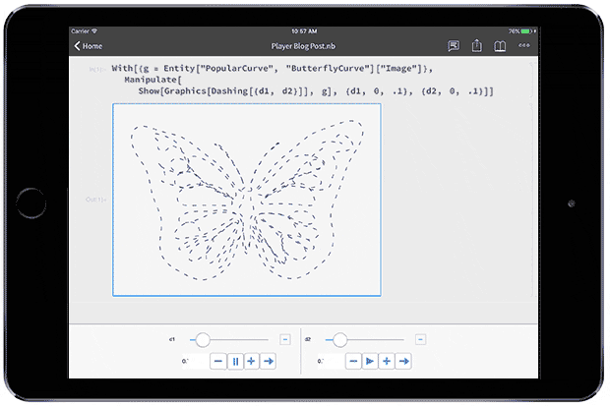Go back to Home
The image size is (610, 406).
(x=88, y=45)
